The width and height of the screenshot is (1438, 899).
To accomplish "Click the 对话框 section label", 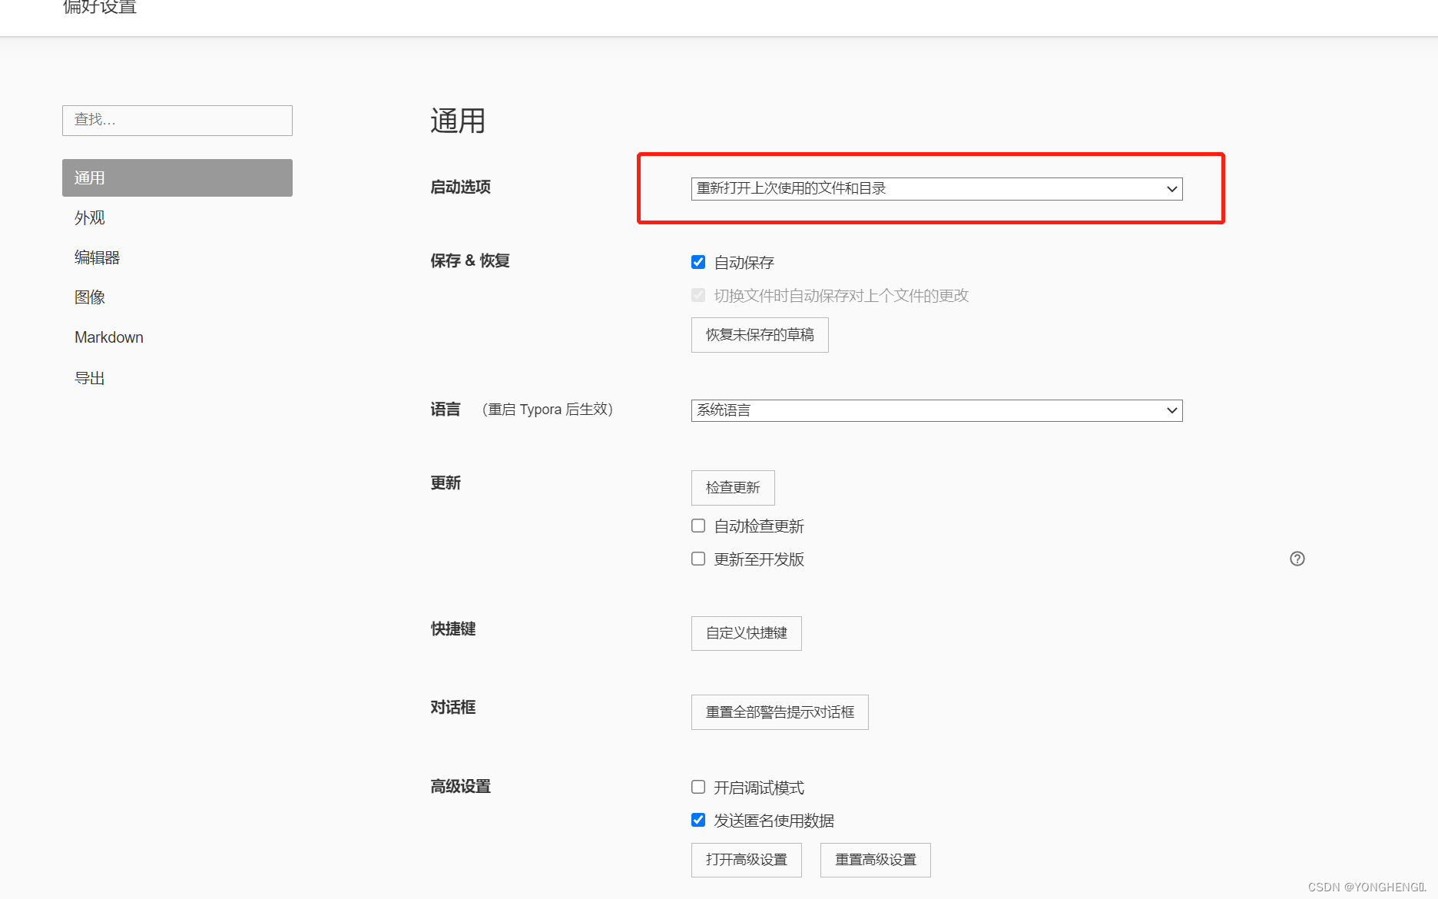I will tap(453, 707).
